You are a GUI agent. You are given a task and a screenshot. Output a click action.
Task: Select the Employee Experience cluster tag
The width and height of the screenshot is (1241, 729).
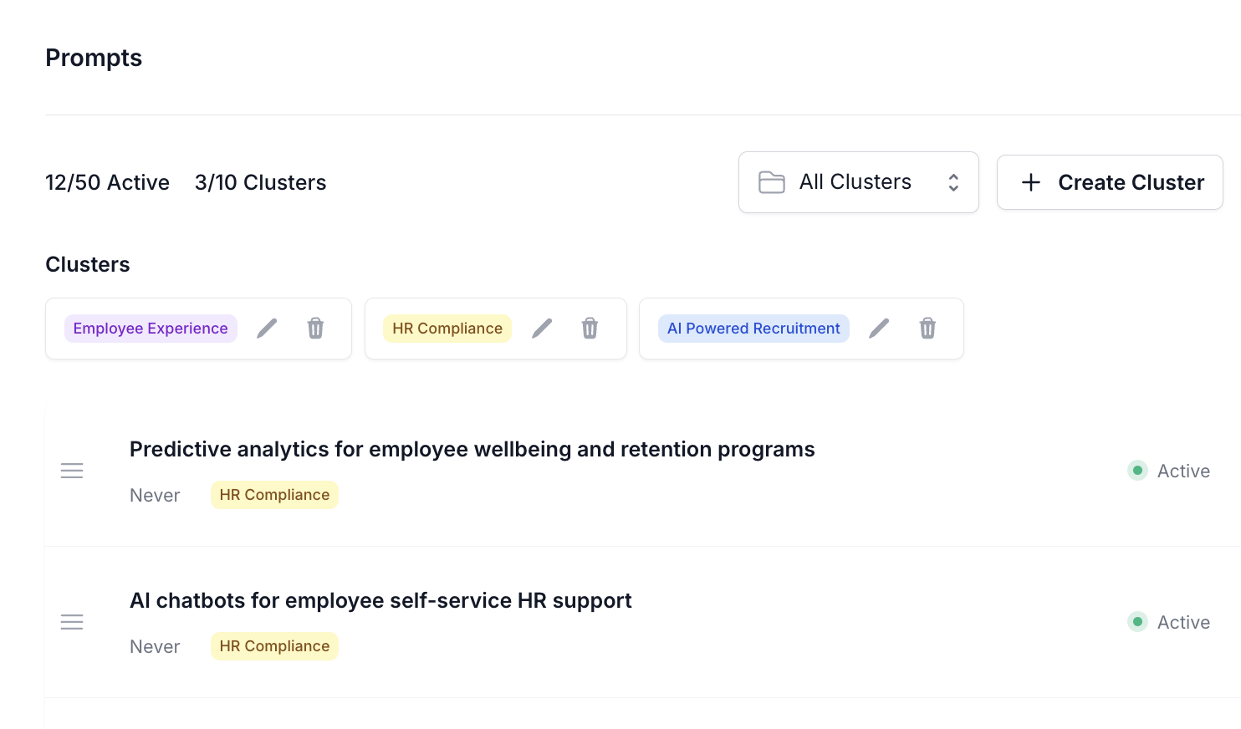click(x=151, y=329)
